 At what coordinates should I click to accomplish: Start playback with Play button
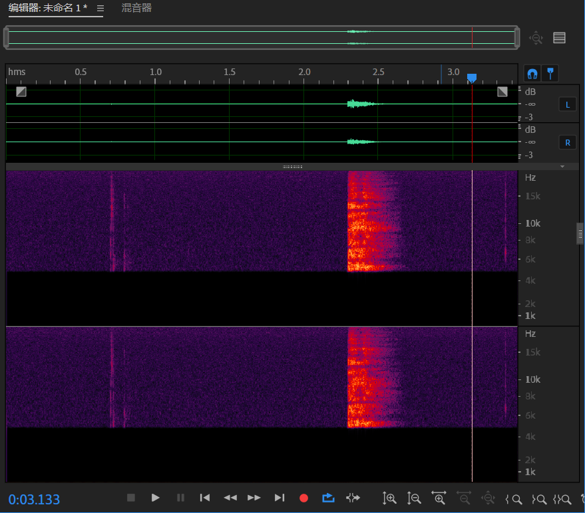click(156, 498)
